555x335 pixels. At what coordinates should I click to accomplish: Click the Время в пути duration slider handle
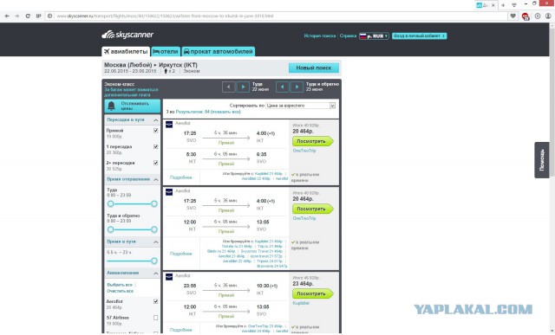point(154,261)
